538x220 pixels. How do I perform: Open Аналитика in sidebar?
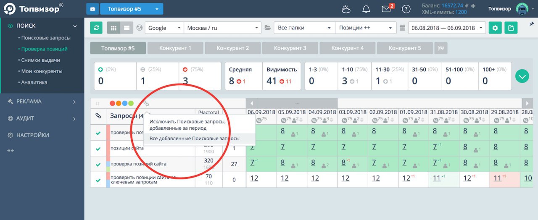coord(34,82)
